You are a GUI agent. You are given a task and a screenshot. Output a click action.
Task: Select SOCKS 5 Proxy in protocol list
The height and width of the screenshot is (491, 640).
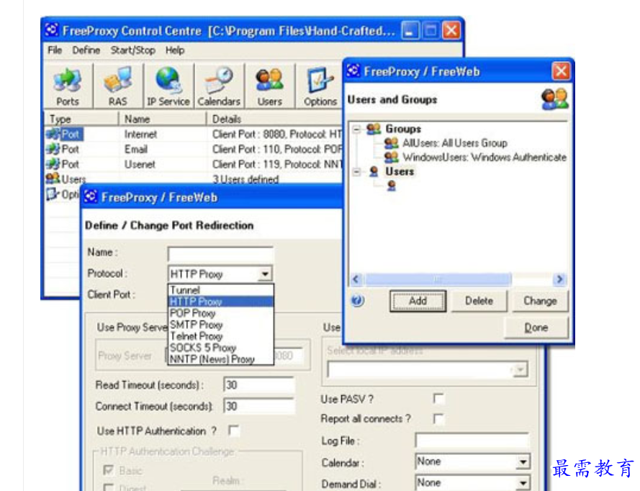tap(220, 348)
